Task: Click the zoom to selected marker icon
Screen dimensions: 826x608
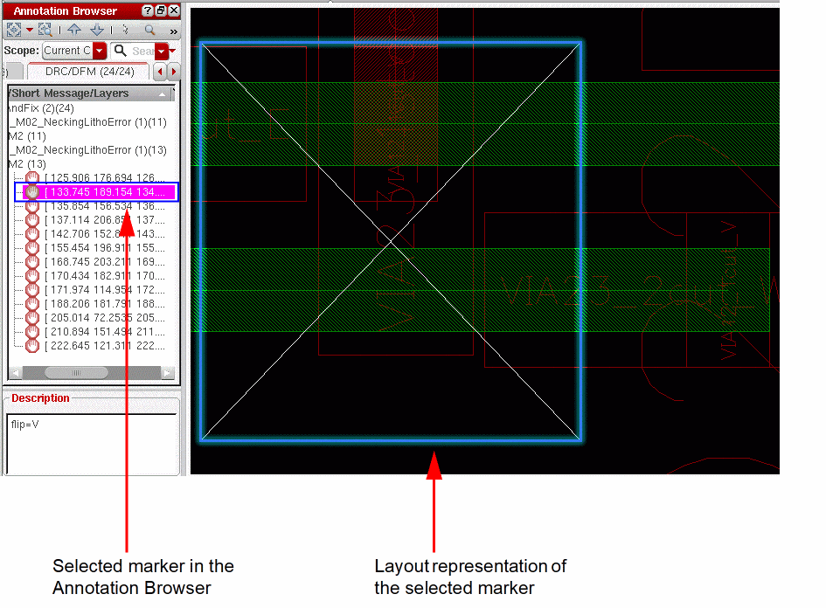Action: click(x=45, y=30)
